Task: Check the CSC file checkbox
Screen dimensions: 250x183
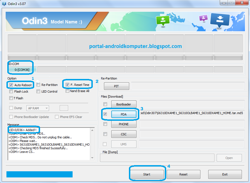Action: pyautogui.click(x=105, y=134)
